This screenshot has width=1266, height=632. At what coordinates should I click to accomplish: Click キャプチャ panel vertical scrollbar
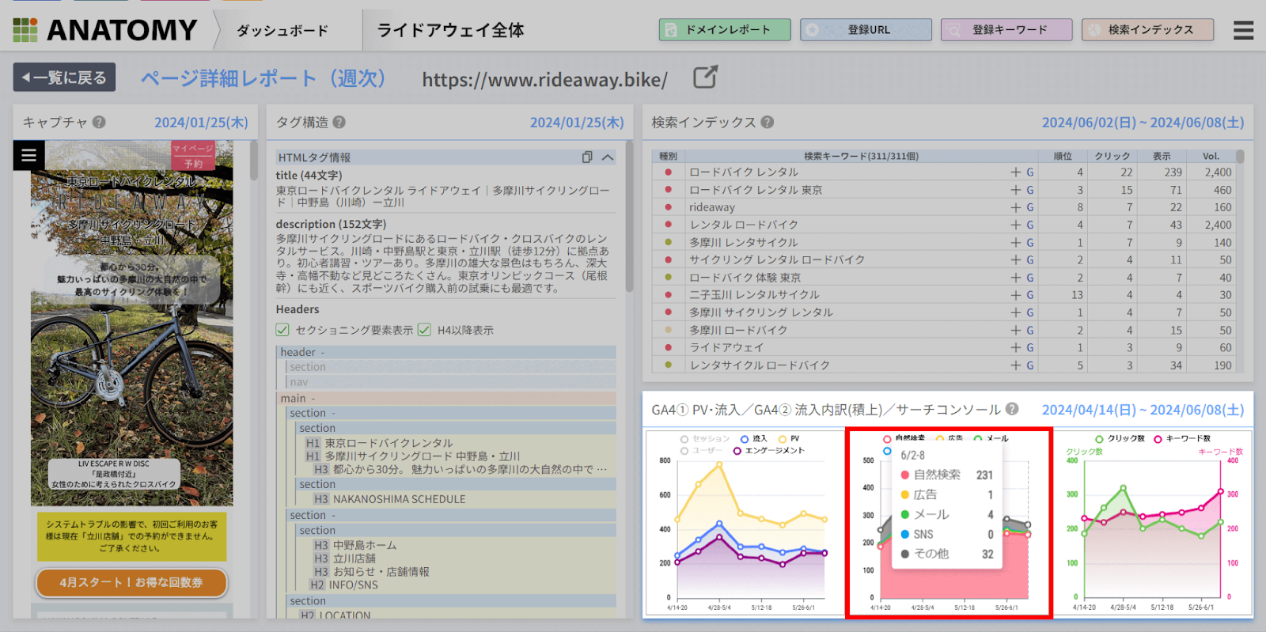tap(254, 161)
